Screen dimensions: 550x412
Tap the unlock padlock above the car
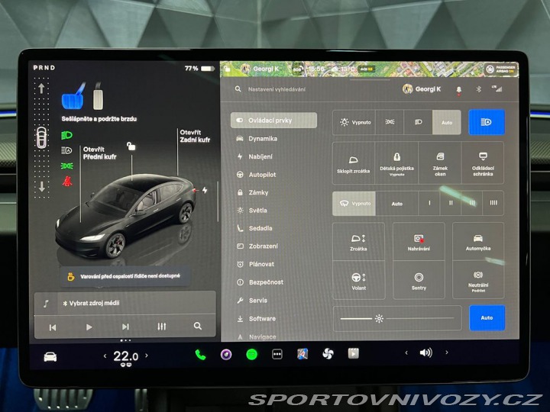[131, 146]
